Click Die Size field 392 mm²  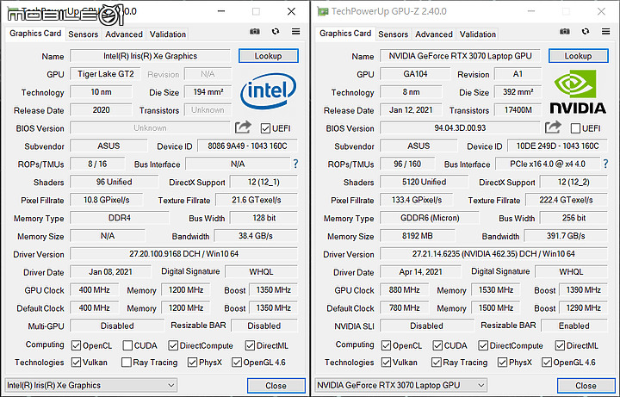coord(518,92)
